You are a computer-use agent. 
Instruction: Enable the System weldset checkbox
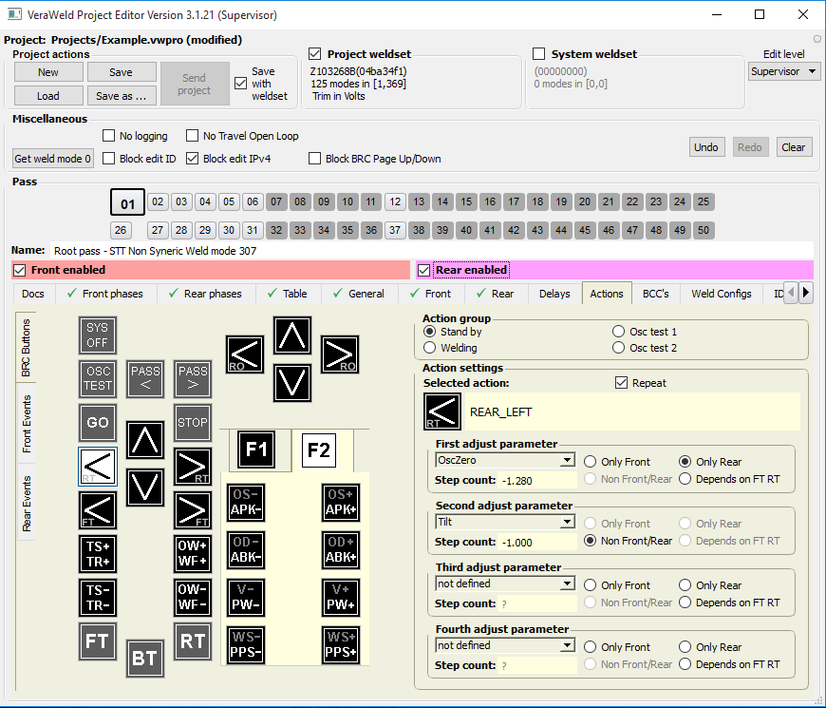click(x=538, y=54)
